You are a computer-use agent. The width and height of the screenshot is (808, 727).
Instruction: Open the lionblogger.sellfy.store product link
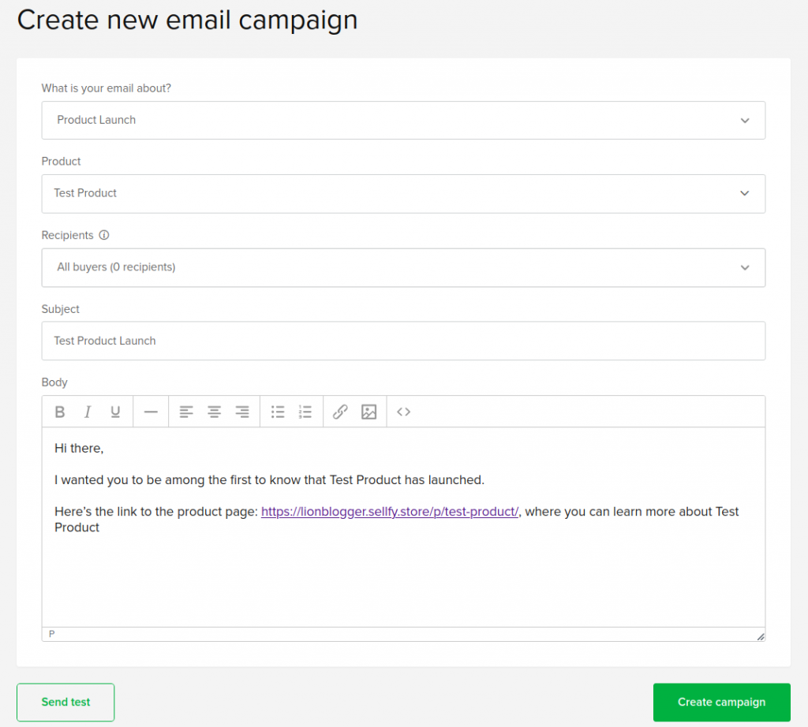tap(390, 512)
